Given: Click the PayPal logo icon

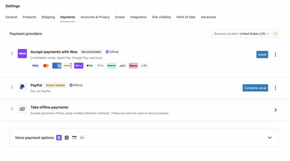Looking at the screenshot, I should pos(22,87).
